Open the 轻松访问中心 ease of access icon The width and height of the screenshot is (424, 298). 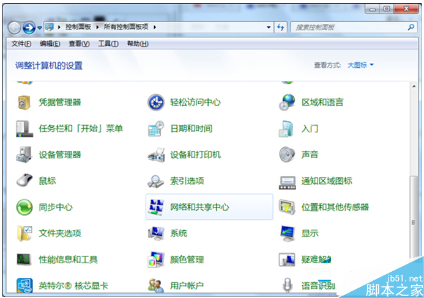coord(156,103)
